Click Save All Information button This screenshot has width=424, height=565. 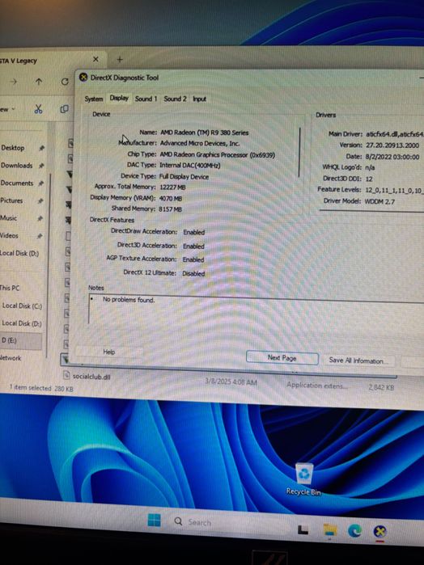tap(358, 361)
